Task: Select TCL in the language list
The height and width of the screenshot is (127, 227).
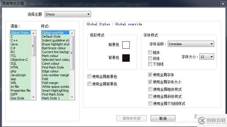Action: (x=21, y=56)
